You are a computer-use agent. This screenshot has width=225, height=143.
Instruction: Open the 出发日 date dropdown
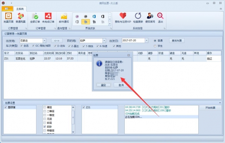coord(146,41)
